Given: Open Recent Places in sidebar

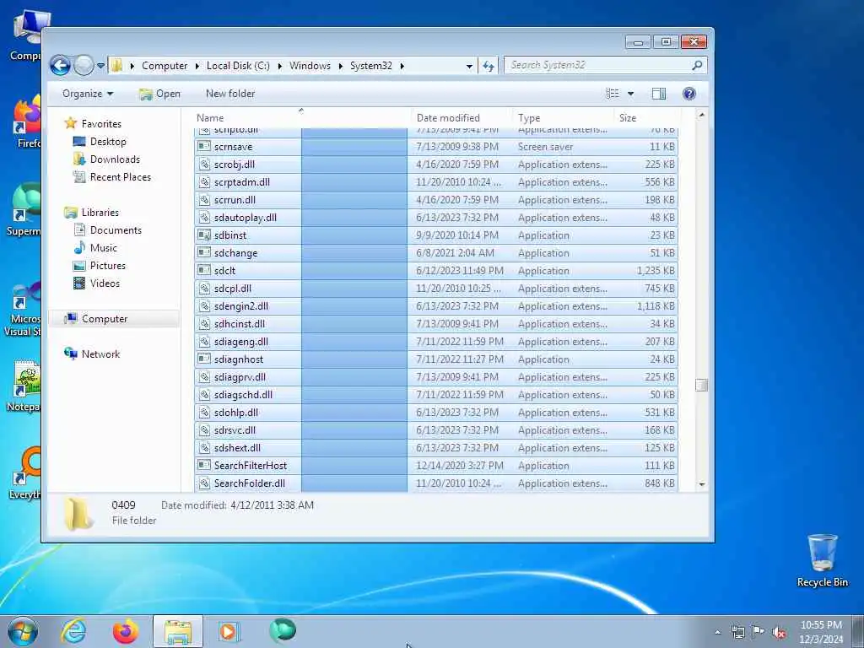Looking at the screenshot, I should (120, 177).
